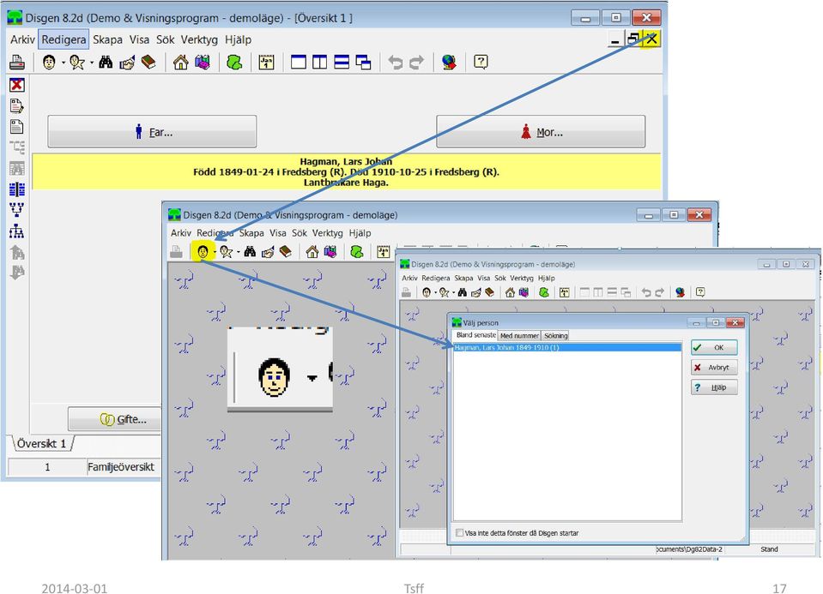The height and width of the screenshot is (594, 823).
Task: Expand arrow beside face icon in window behind Välj person
Action: [x=436, y=292]
